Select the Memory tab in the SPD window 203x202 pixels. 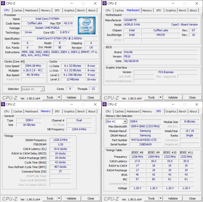click(x=147, y=111)
